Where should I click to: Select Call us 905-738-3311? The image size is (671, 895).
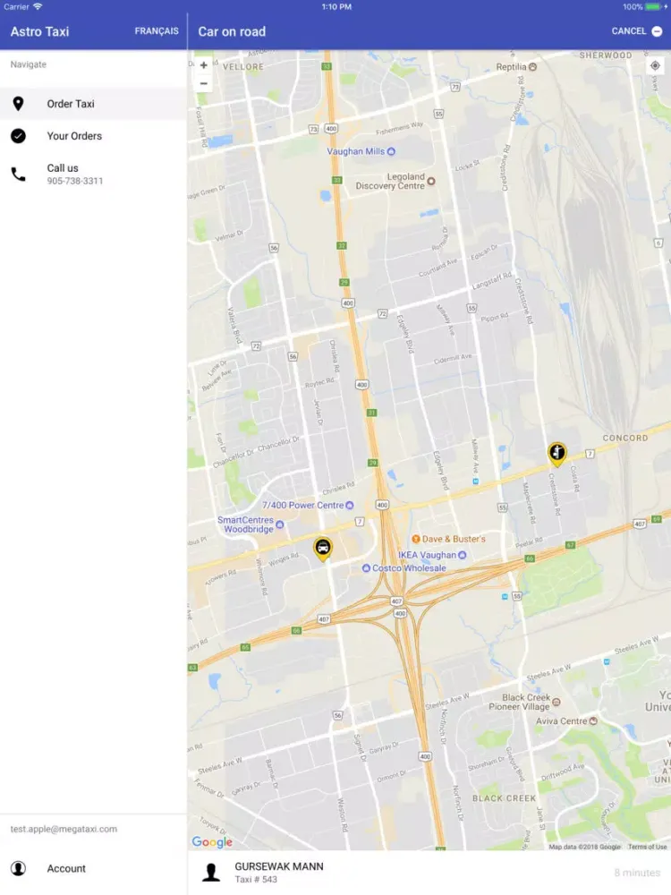pyautogui.click(x=94, y=175)
